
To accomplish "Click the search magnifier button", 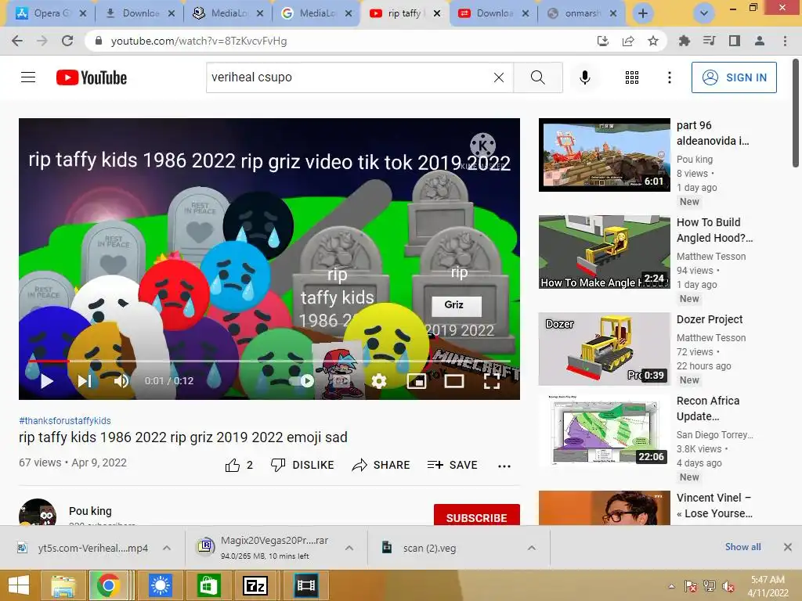I will click(x=537, y=77).
